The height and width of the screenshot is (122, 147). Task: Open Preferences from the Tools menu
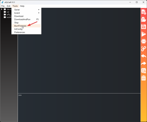(26, 32)
